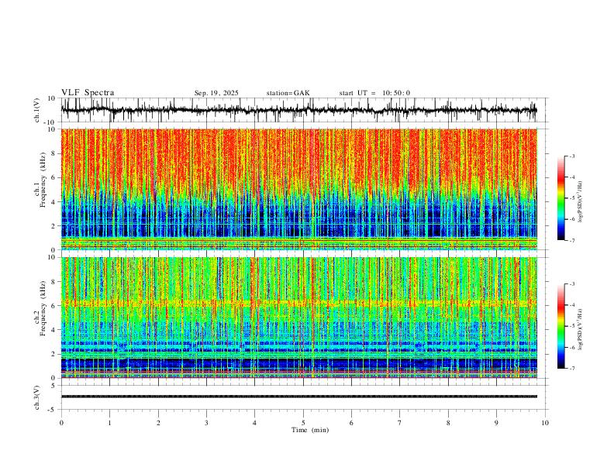Click the "-7" tick on ch.1 colorbar

572,241
